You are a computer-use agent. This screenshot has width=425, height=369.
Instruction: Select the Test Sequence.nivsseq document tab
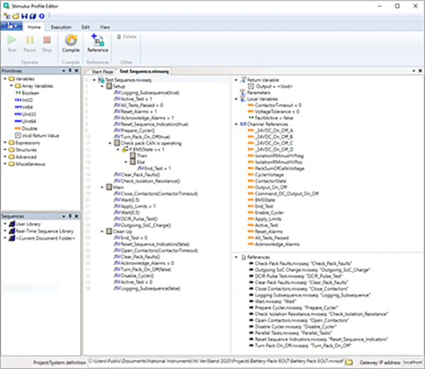point(144,72)
